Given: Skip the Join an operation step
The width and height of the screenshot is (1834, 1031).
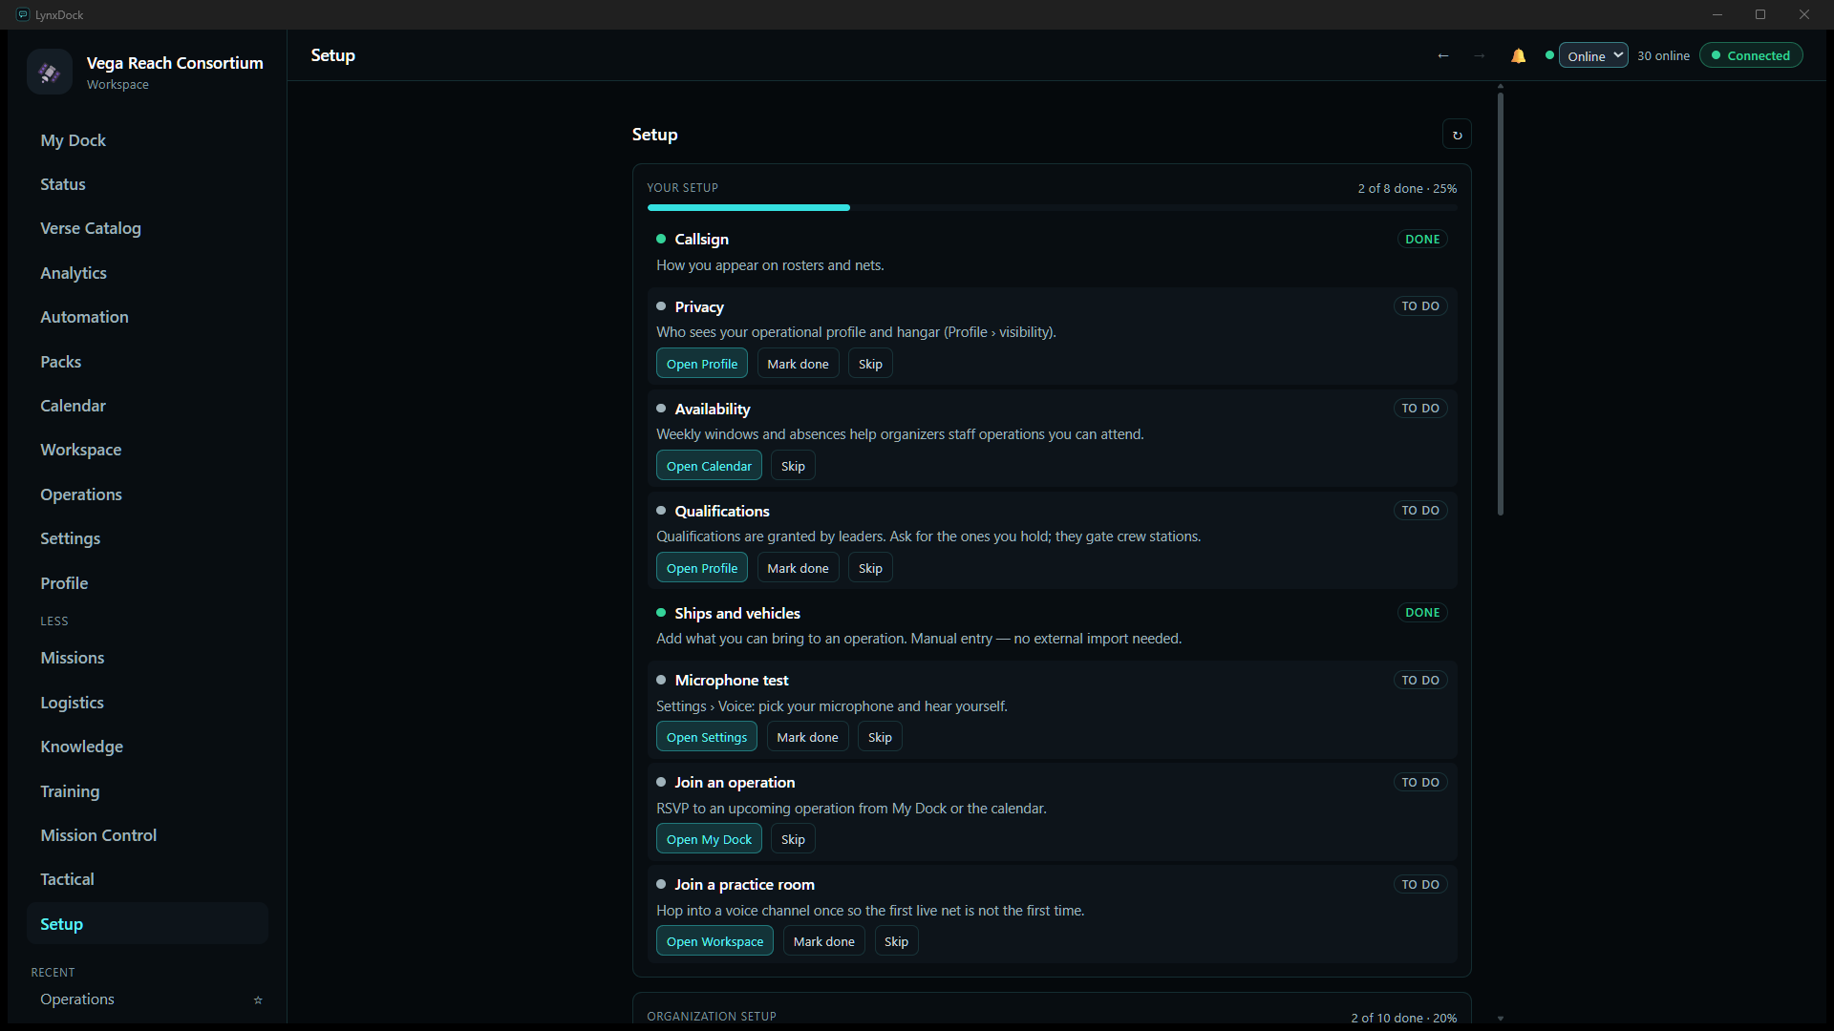Looking at the screenshot, I should (x=793, y=839).
